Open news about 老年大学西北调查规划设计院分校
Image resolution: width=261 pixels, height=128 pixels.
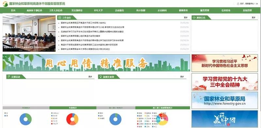click(85, 49)
